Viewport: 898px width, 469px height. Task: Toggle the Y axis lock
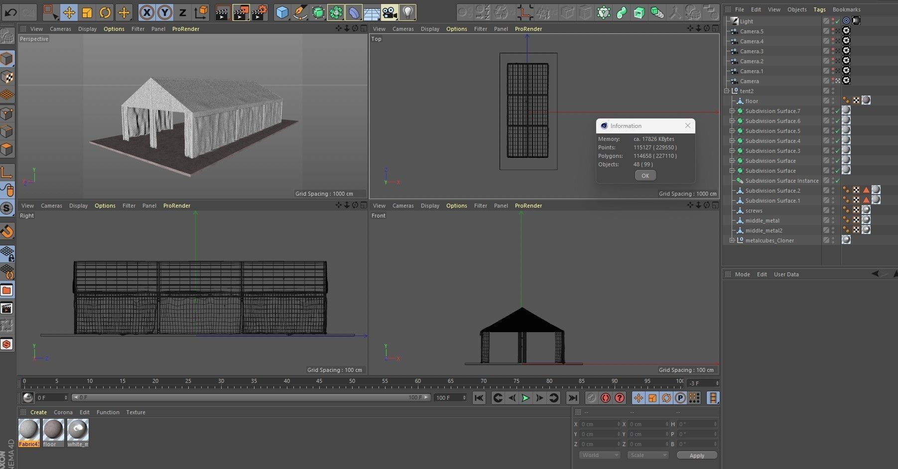[x=164, y=12]
